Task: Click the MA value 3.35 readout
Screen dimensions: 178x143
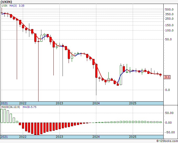Action: click(x=21, y=5)
